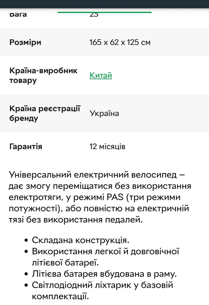Viewport: 209px width, 305px height.
Task: Tap the Вага row label
Action: point(18,14)
